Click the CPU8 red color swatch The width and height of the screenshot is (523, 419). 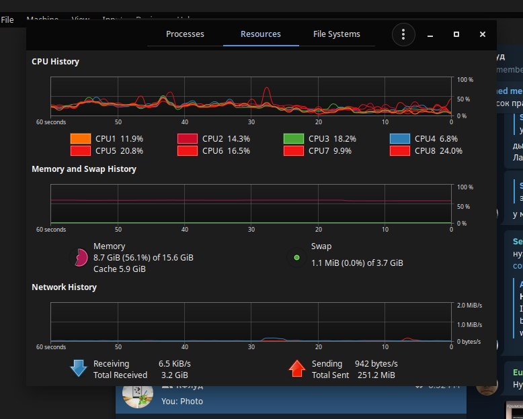(x=399, y=150)
